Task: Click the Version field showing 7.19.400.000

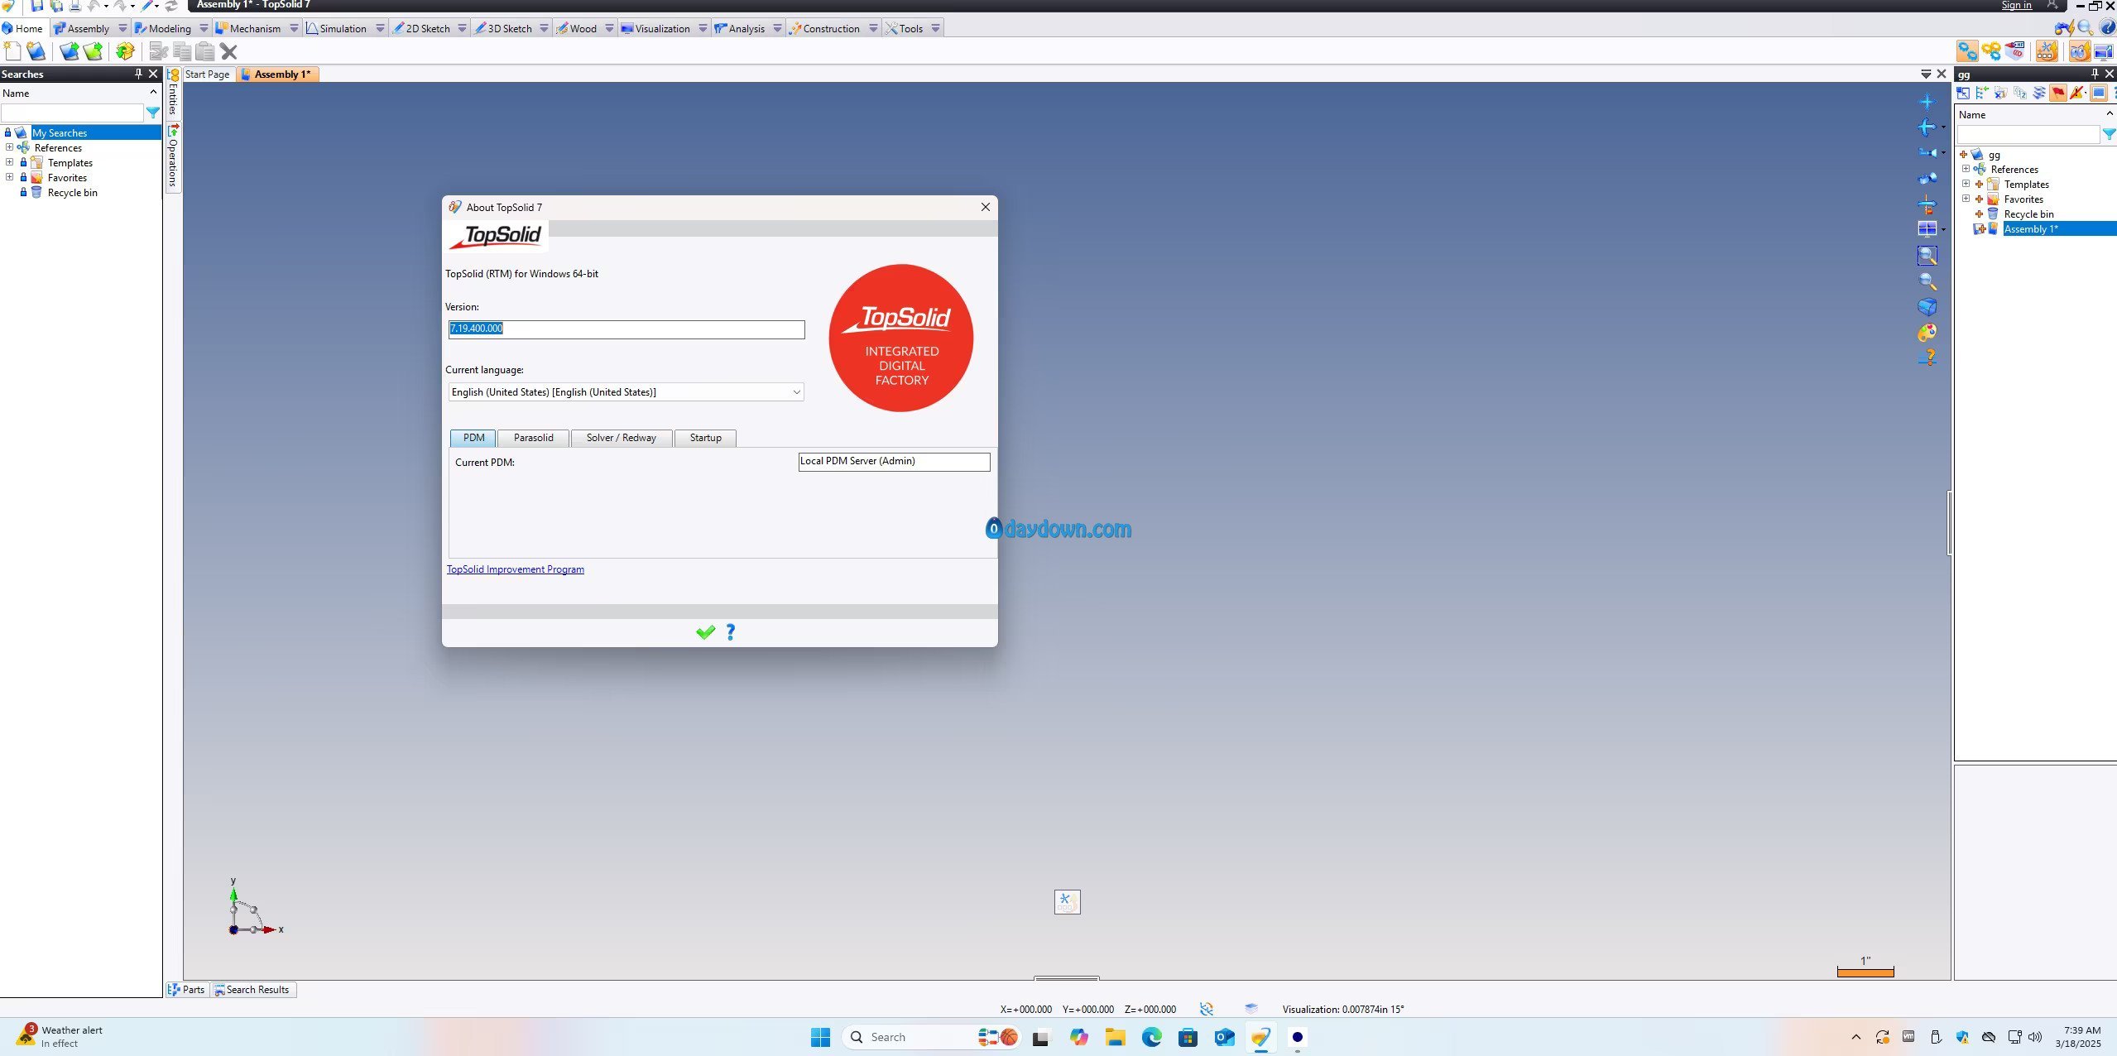Action: (626, 329)
